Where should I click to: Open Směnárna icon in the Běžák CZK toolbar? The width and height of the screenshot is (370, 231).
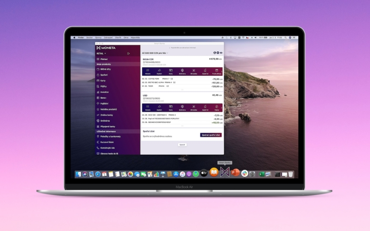(182, 70)
